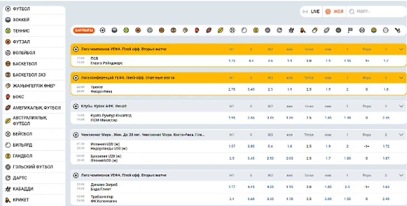This screenshot has height=206, width=407.
Task: Collapse the Клубы. Кубок АФК section
Action: pos(401,106)
